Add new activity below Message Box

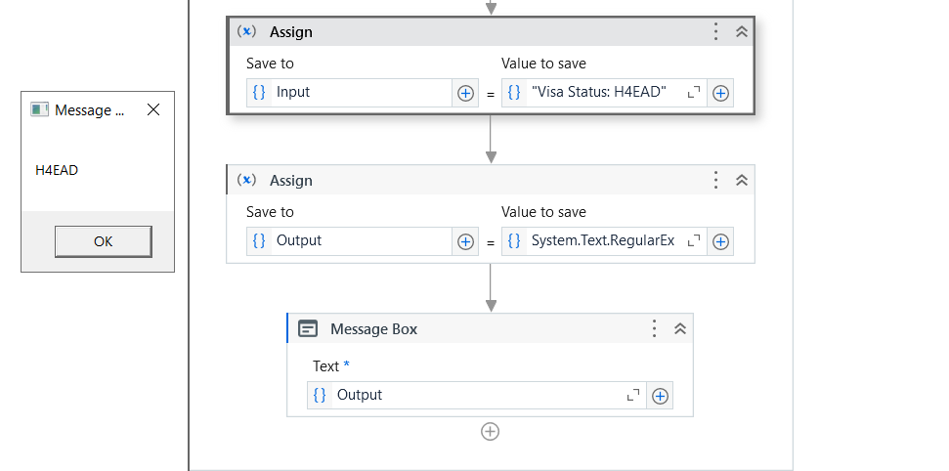click(490, 431)
